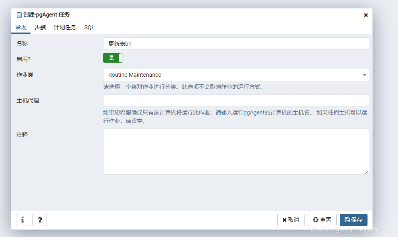
Task: Open the SQL tab
Action: pyautogui.click(x=89, y=27)
